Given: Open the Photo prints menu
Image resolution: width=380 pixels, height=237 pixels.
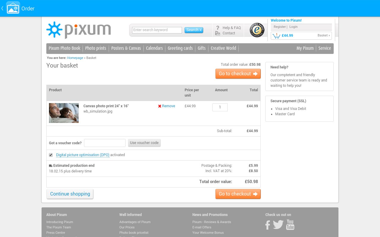Looking at the screenshot, I should click(96, 48).
